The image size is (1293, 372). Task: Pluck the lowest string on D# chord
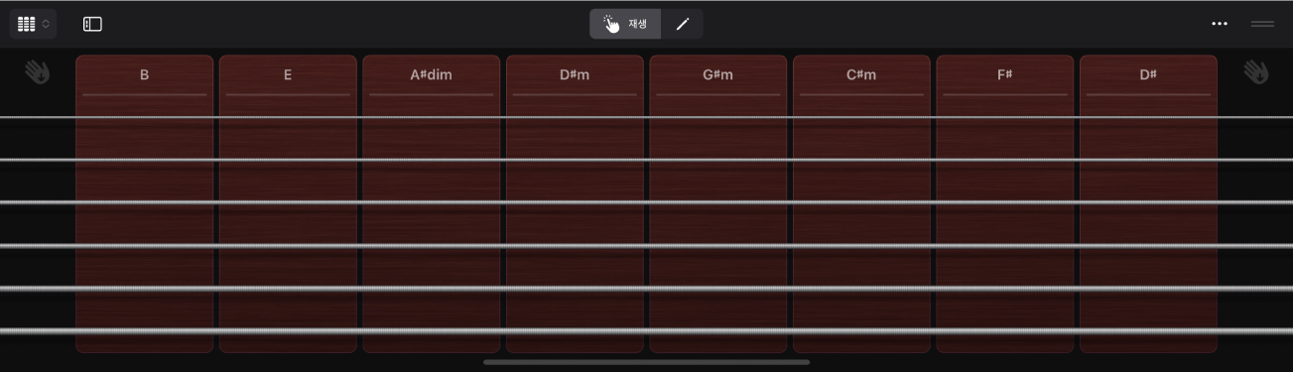coord(1148,330)
